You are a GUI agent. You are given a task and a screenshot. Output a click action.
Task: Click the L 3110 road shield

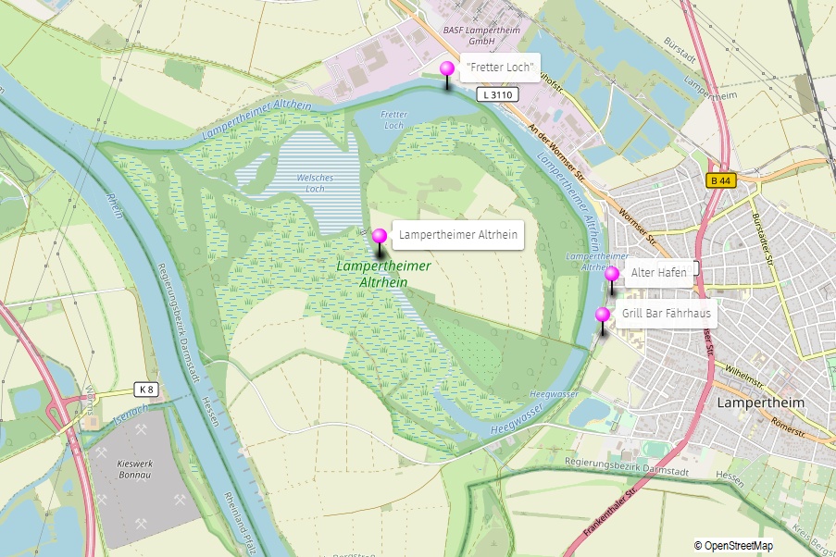click(497, 95)
